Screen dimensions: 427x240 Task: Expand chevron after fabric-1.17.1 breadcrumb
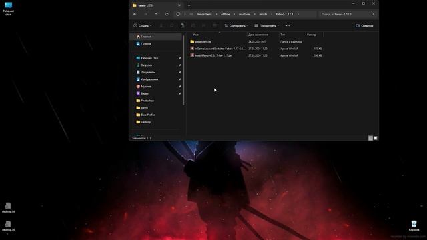(x=298, y=14)
